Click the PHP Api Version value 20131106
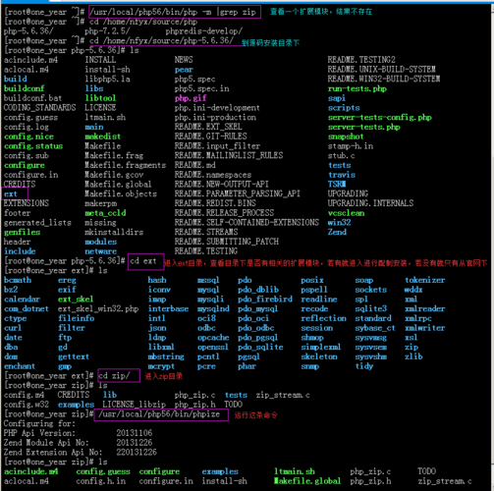Viewport: 494px width, 491px height. click(135, 433)
